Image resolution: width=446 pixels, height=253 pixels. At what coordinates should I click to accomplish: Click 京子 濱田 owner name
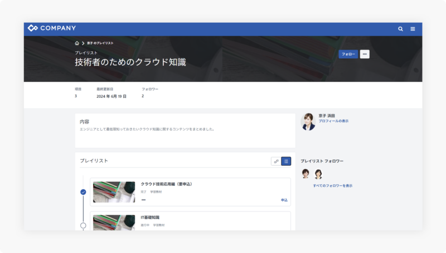click(x=327, y=116)
